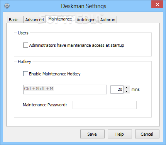Enable administrators maintenance access at startup

(25, 45)
